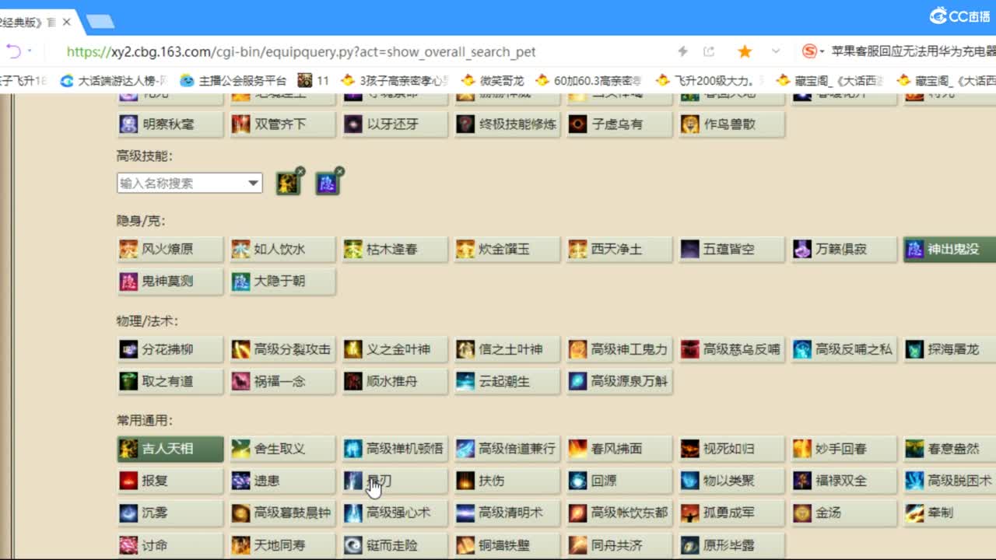Screen dimensions: 996x560
Task: Remove the selected 神出鬼没 skill chip
Action: 339,171
